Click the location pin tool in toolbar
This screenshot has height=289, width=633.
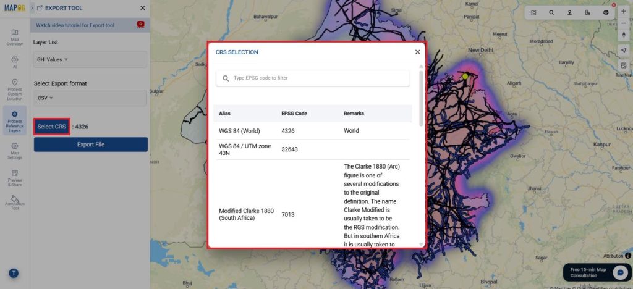pos(569,12)
